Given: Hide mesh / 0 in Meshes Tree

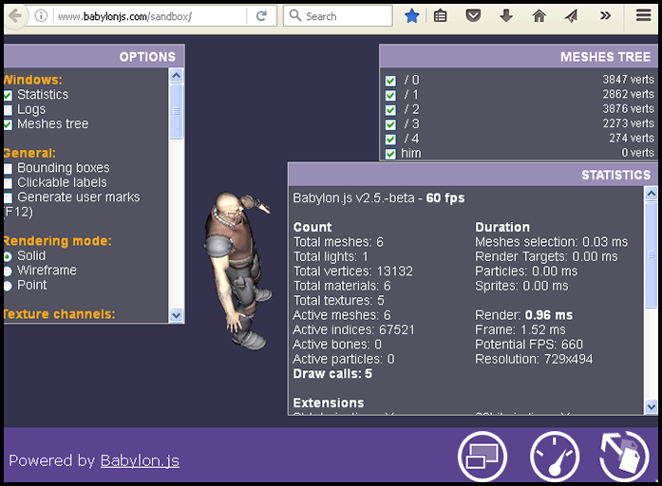Looking at the screenshot, I should click(390, 81).
